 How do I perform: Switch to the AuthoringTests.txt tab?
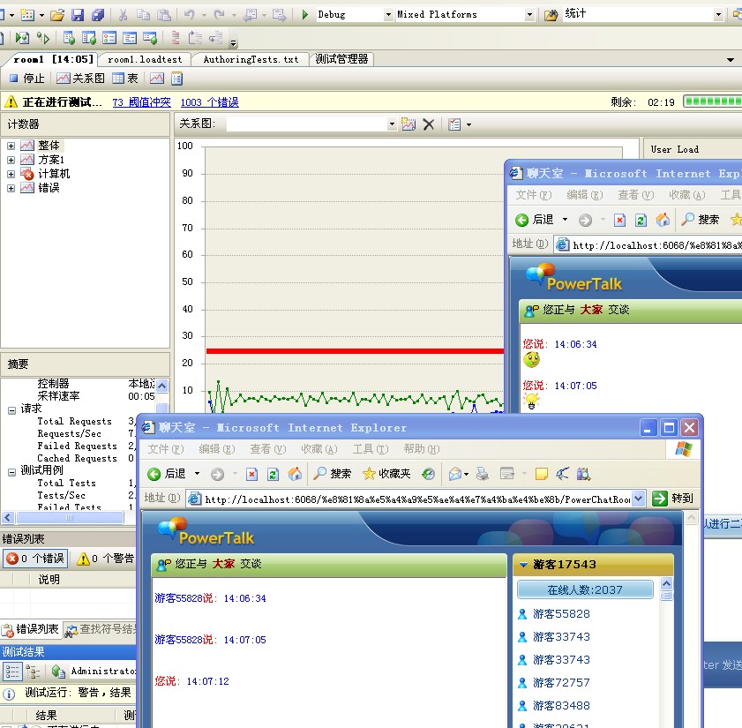(251, 60)
